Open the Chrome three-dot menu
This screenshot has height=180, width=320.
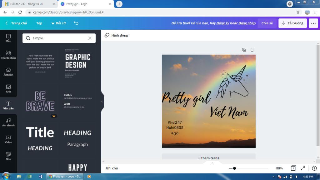[315, 12]
